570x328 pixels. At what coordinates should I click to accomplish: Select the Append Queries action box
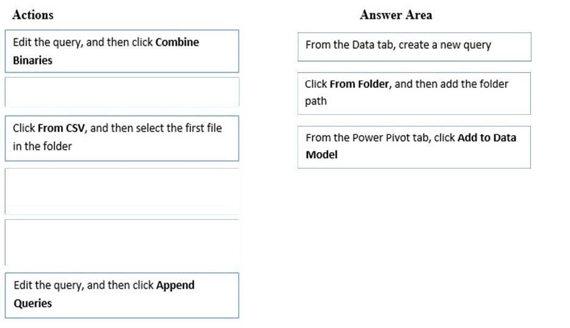[x=122, y=295]
